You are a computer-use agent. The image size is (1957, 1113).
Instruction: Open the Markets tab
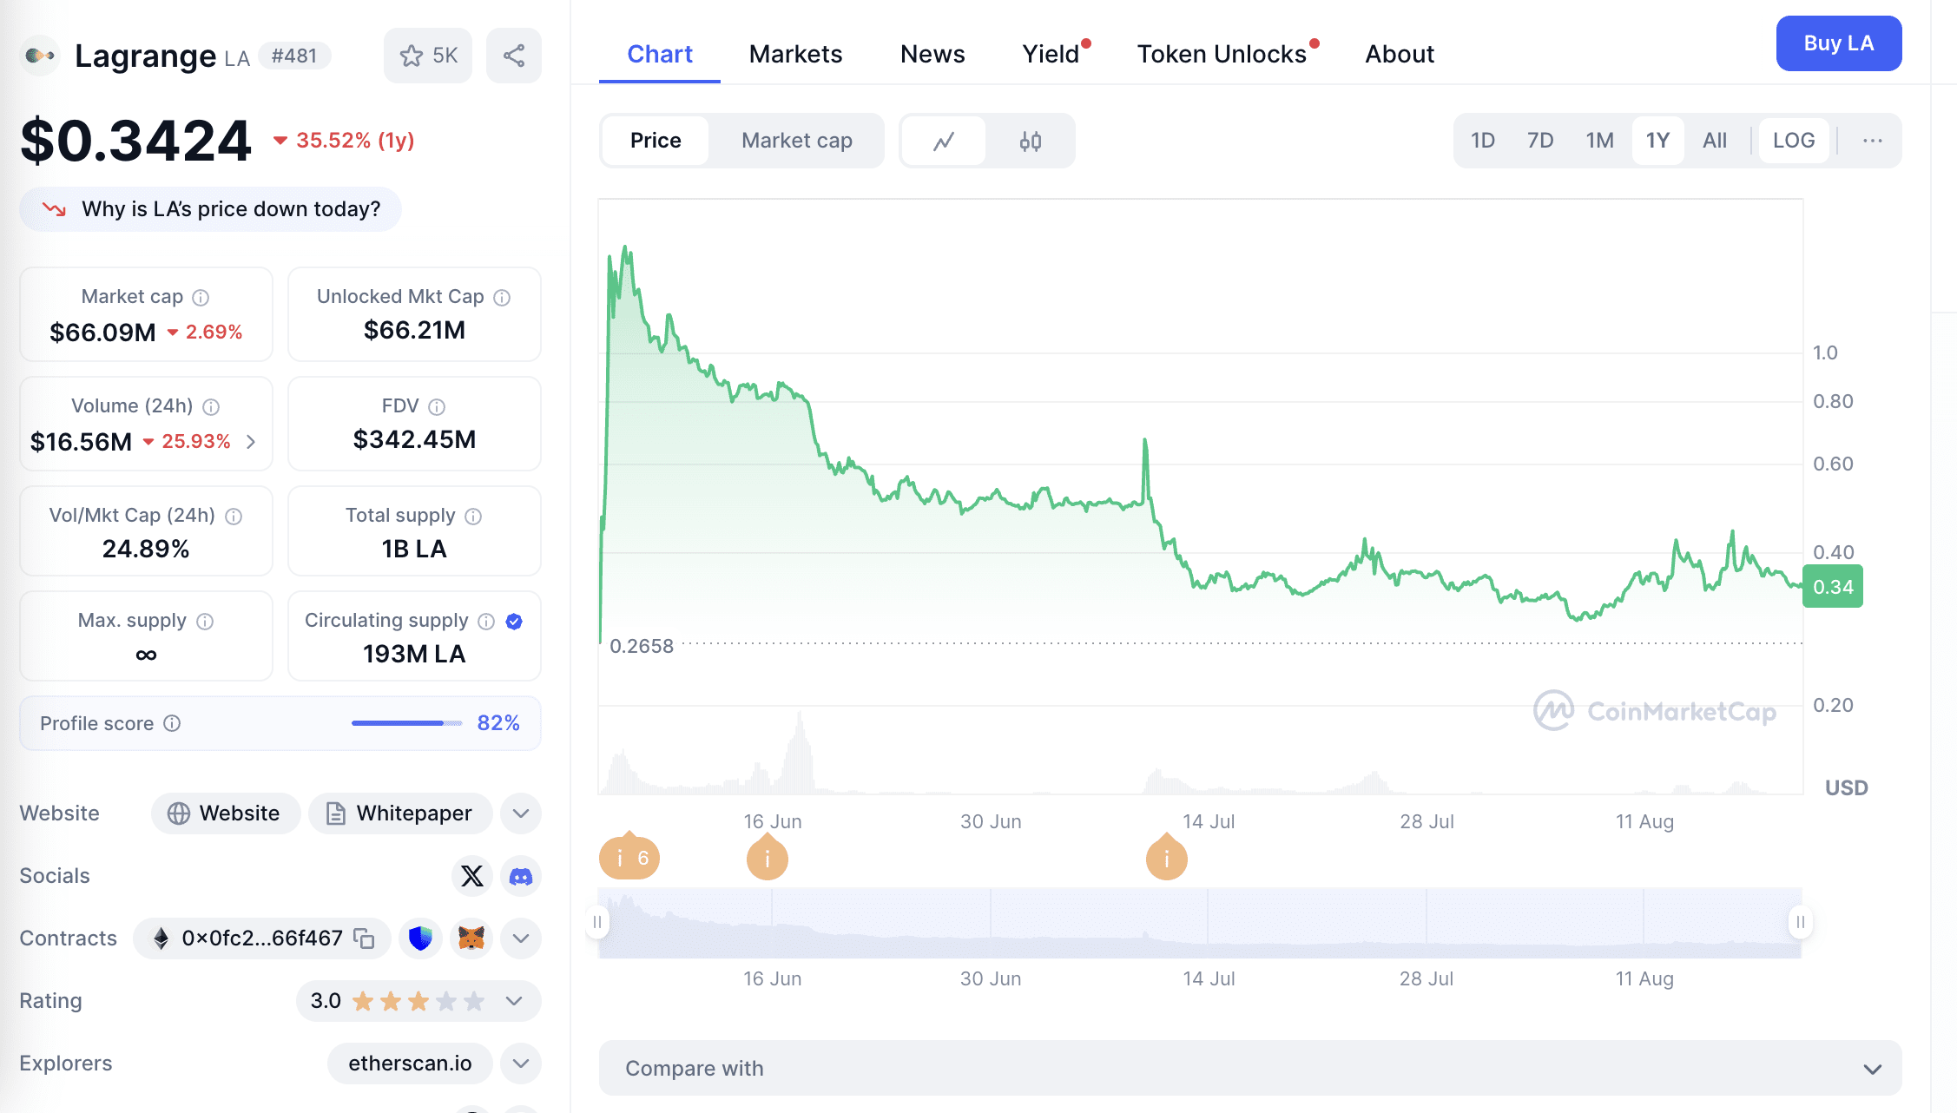795,54
